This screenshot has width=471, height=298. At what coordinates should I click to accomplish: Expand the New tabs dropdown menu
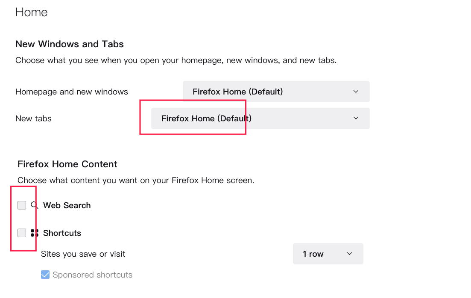pos(260,118)
